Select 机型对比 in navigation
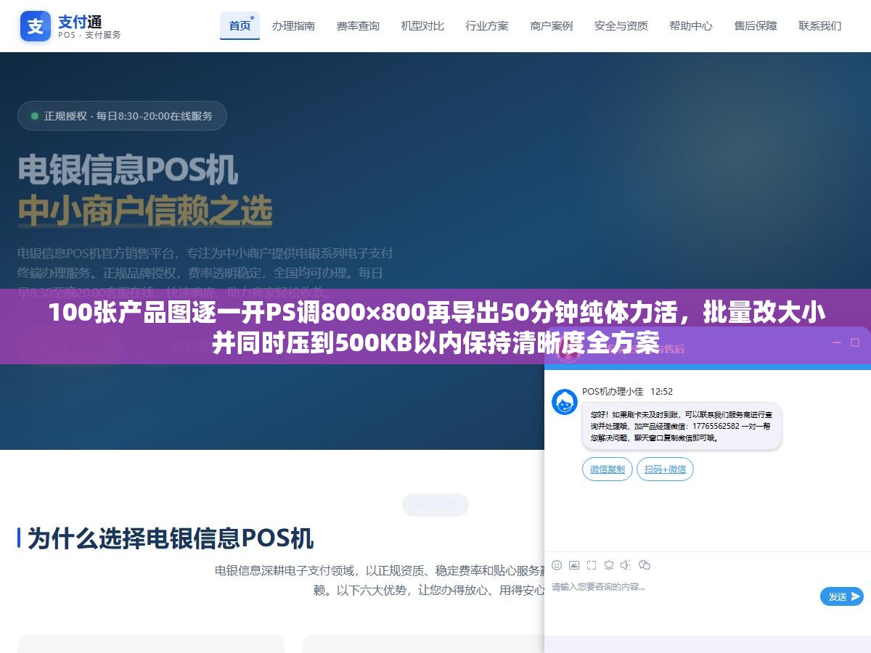This screenshot has width=871, height=653. click(422, 25)
